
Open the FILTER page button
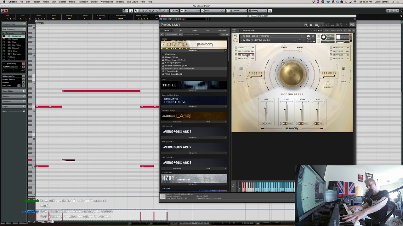[x=241, y=82]
